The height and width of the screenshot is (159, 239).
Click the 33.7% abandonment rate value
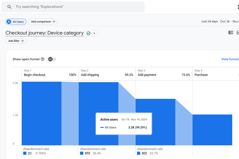(154, 153)
